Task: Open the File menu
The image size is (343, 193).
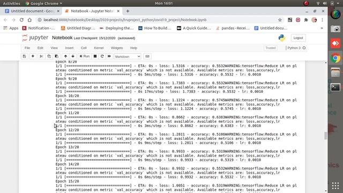Action: point(27,48)
